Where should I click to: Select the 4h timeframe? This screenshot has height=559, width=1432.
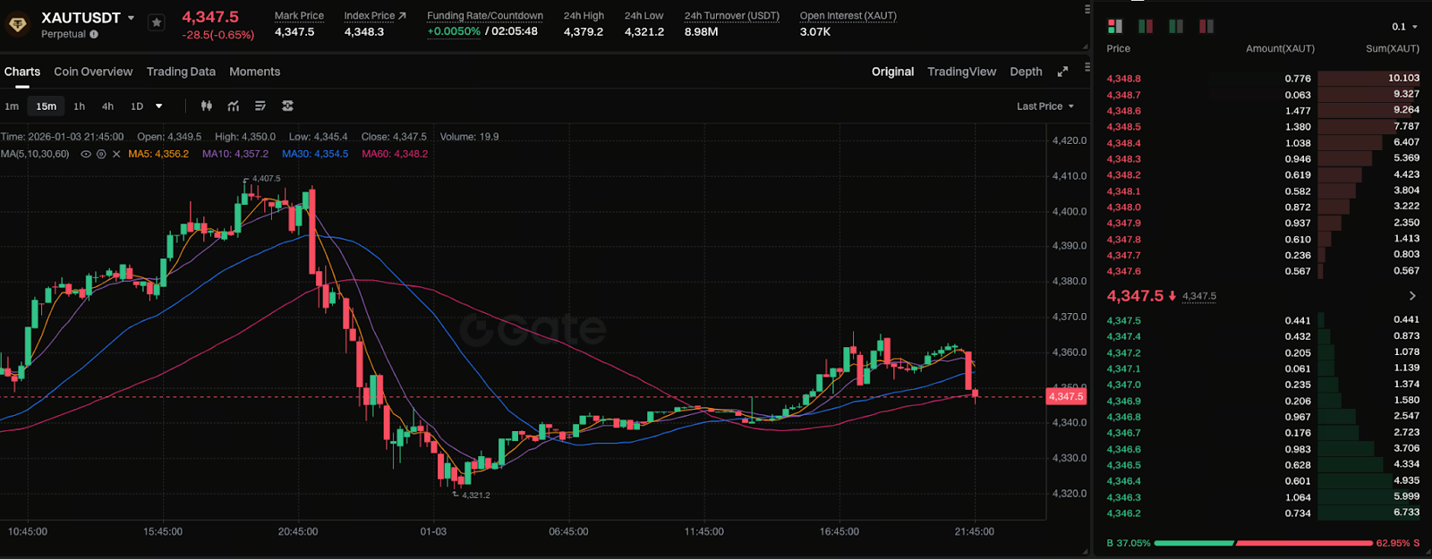click(x=107, y=106)
